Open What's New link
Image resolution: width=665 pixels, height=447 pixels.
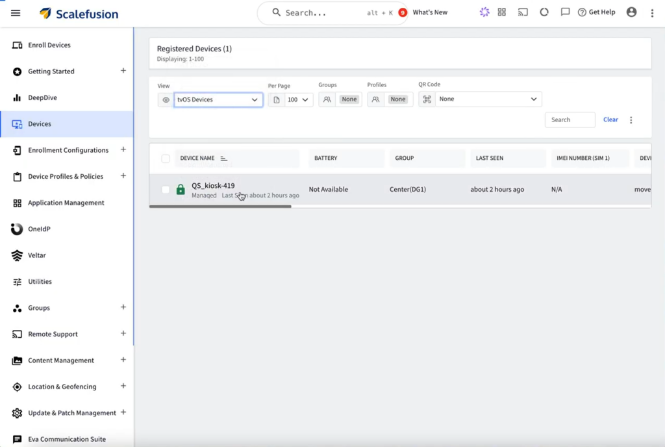430,12
